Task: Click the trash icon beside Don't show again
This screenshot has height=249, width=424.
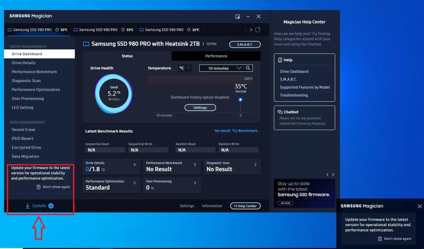Action: coord(38,187)
